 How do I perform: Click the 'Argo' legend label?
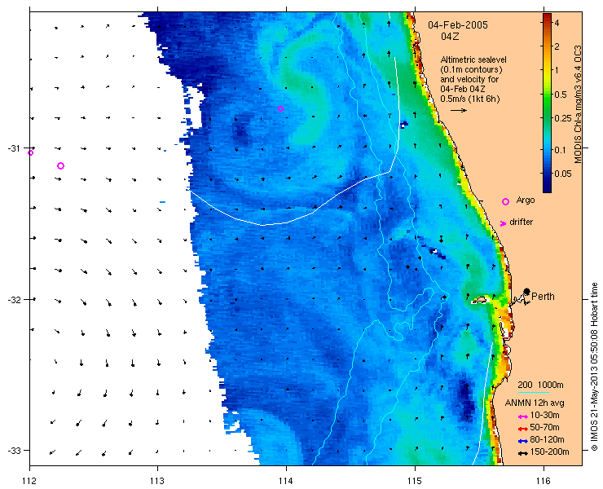pos(526,200)
